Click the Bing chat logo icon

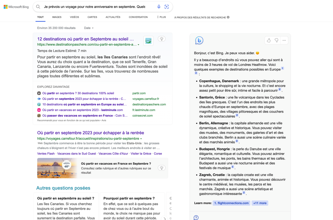tap(199, 41)
